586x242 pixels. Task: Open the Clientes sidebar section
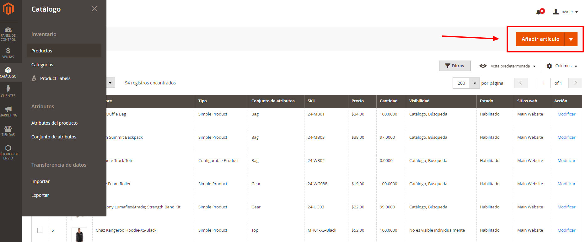[8, 92]
